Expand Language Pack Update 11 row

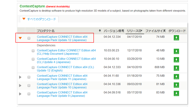coord(20,77)
